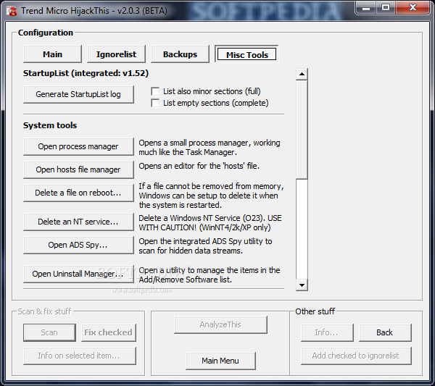Click Open hosts file manager
The image size is (435, 386).
(78, 169)
